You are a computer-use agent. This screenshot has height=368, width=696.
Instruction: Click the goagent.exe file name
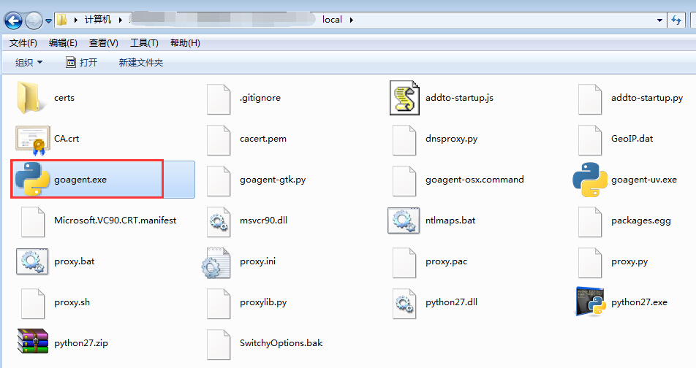(x=80, y=180)
